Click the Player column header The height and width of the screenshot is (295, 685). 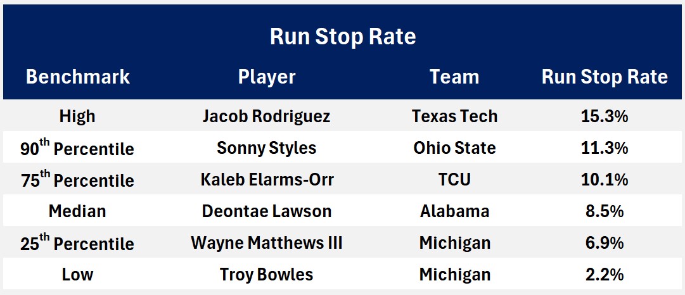coord(267,77)
